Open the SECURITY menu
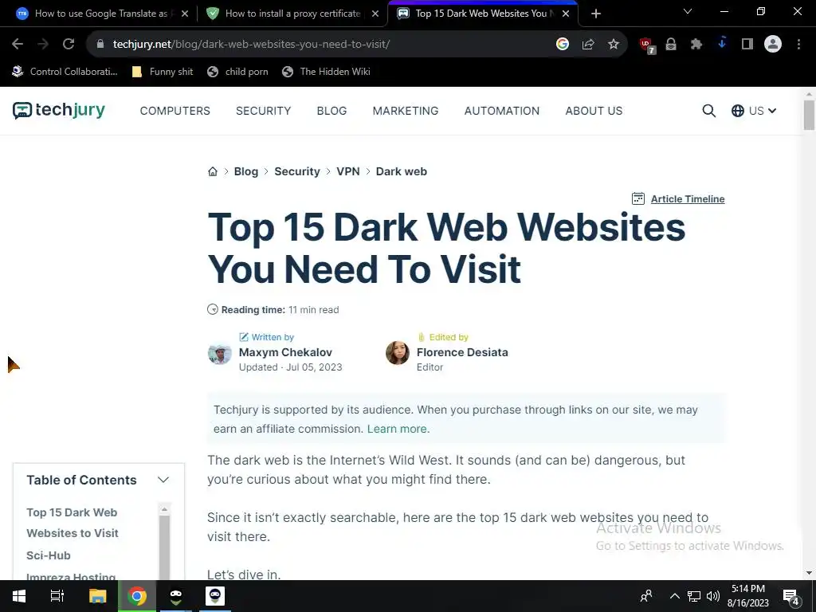 tap(263, 111)
